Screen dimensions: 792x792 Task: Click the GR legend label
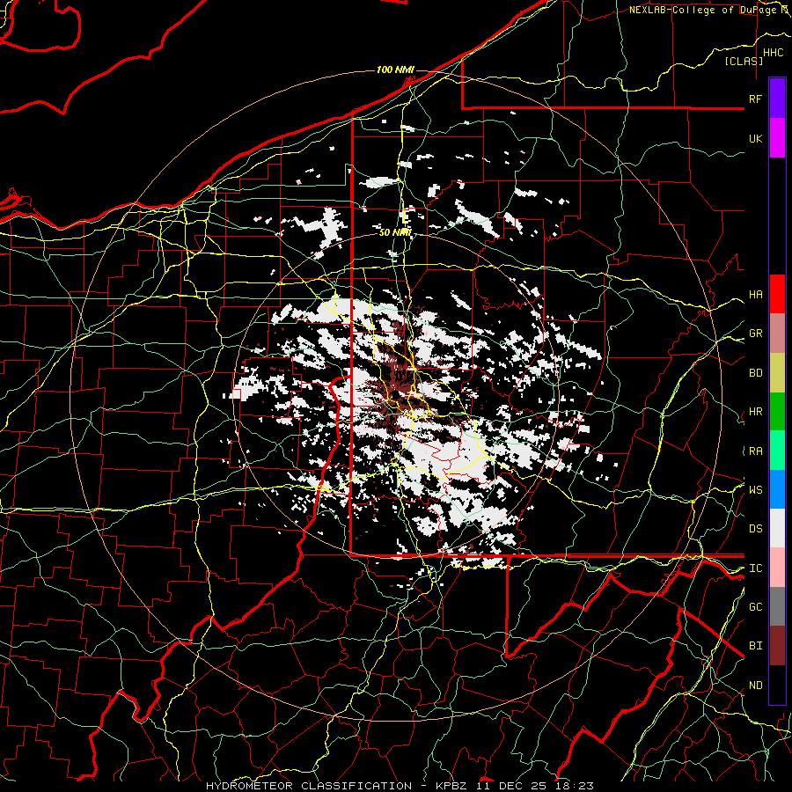755,334
